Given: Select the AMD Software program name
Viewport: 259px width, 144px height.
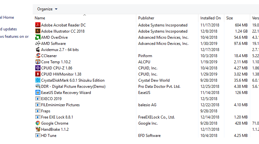Looking at the screenshot, I should (53, 44).
